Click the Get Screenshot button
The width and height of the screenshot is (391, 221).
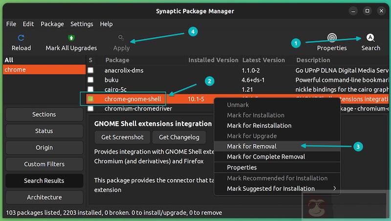[122, 137]
